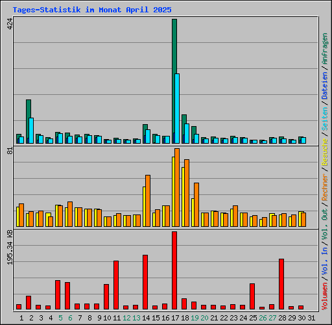Viewport: 332px width, 325px height.
Task: Click the 'Anfragen' legend label
Action: click(325, 49)
